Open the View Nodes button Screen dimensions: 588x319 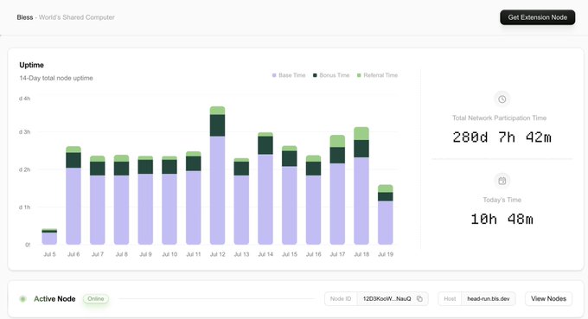click(548, 299)
